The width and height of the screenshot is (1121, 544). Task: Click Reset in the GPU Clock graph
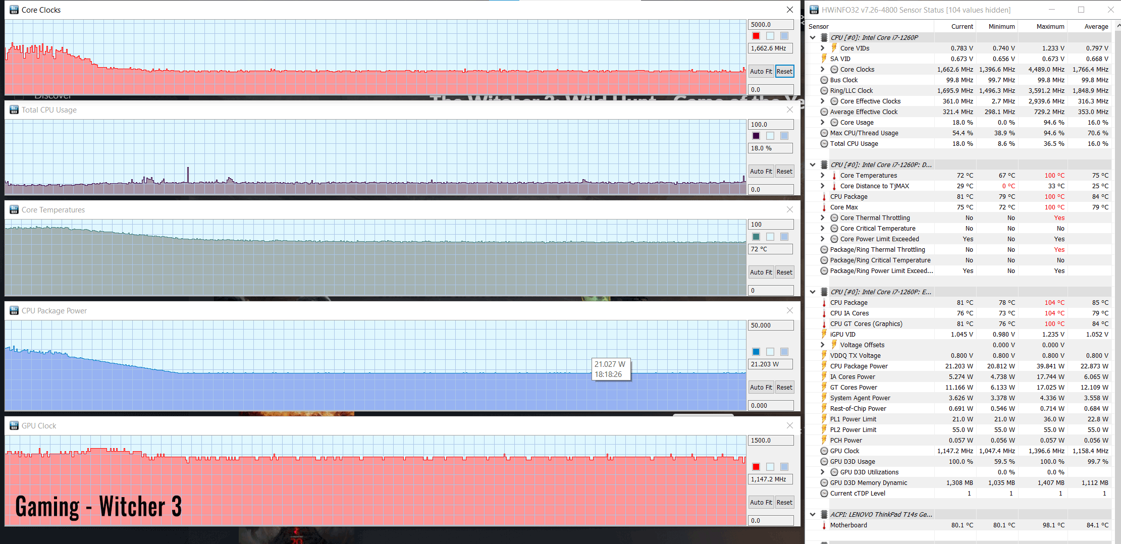pyautogui.click(x=784, y=502)
